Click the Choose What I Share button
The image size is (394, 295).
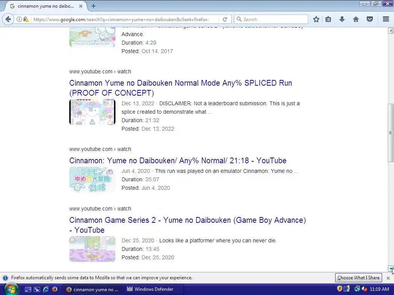[358, 278]
